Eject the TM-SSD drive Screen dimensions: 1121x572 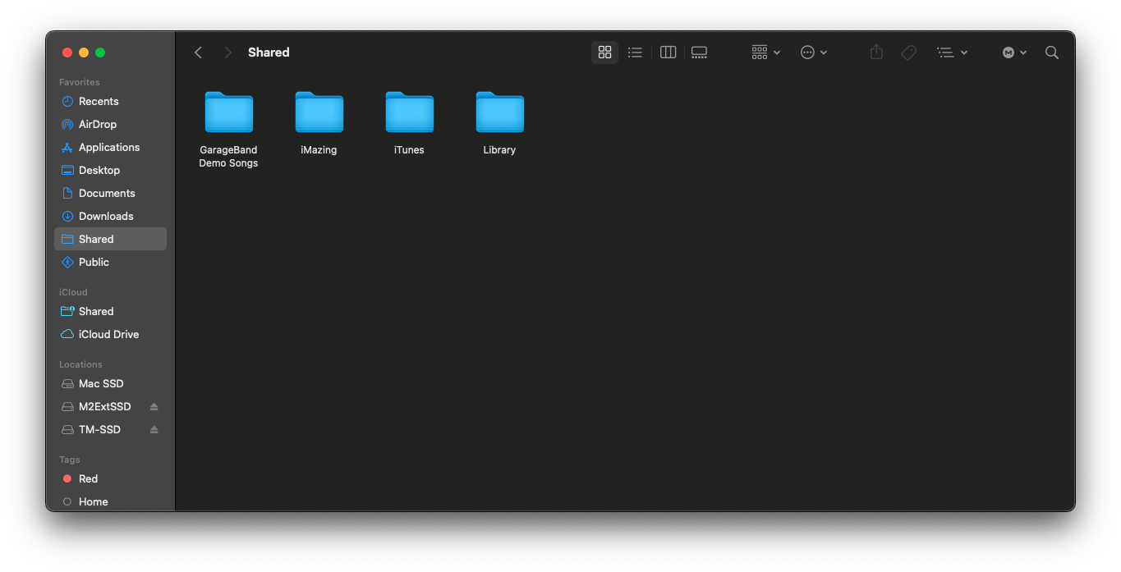click(x=154, y=430)
